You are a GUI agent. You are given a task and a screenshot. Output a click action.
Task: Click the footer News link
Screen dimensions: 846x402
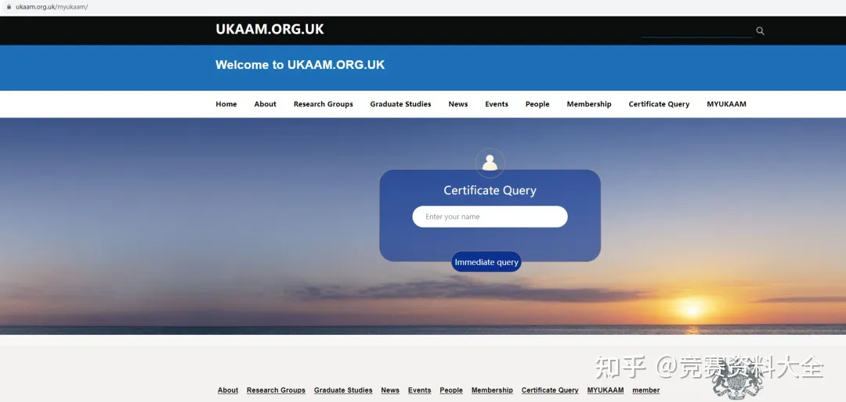point(390,390)
